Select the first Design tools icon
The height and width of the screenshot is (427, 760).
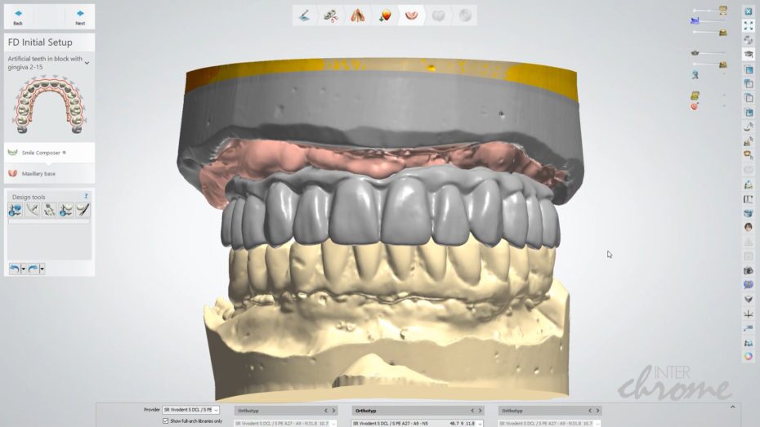pos(16,210)
